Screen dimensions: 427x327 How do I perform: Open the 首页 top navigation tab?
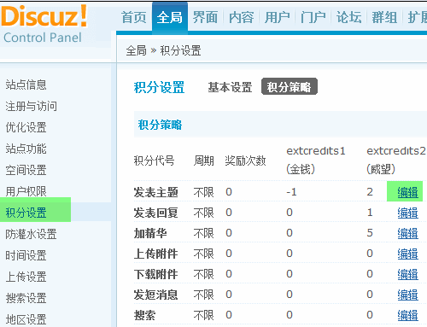pyautogui.click(x=134, y=17)
